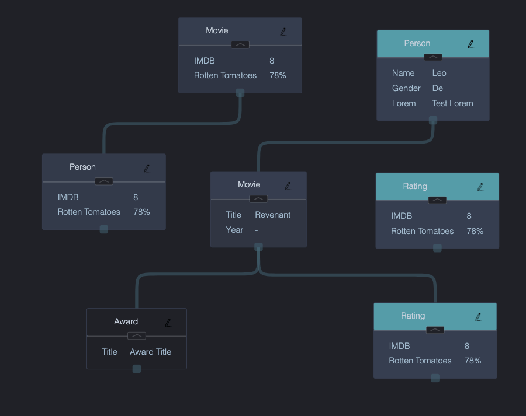Edit the Person node showing Leo
The image size is (526, 416).
470,44
